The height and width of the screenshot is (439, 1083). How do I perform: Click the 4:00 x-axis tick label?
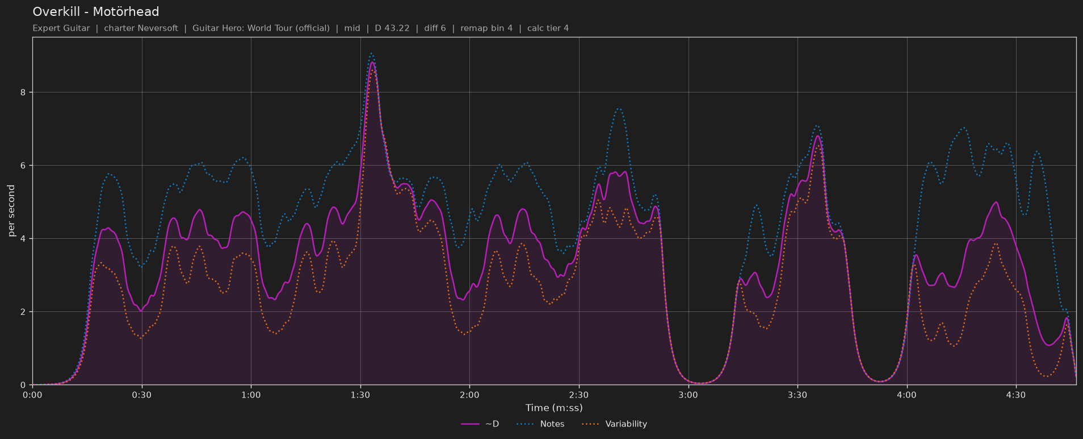[906, 395]
